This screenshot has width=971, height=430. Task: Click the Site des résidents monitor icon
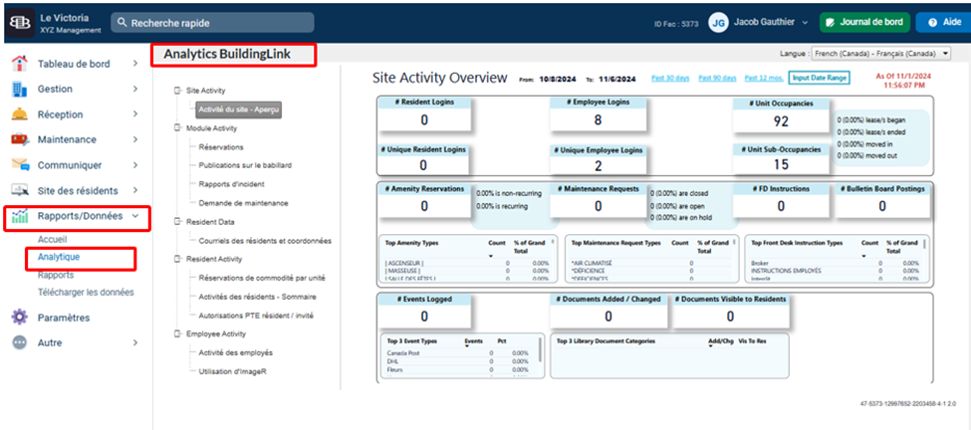tap(20, 190)
